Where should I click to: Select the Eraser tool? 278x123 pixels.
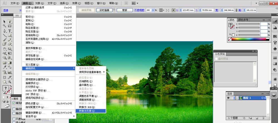click(10, 44)
